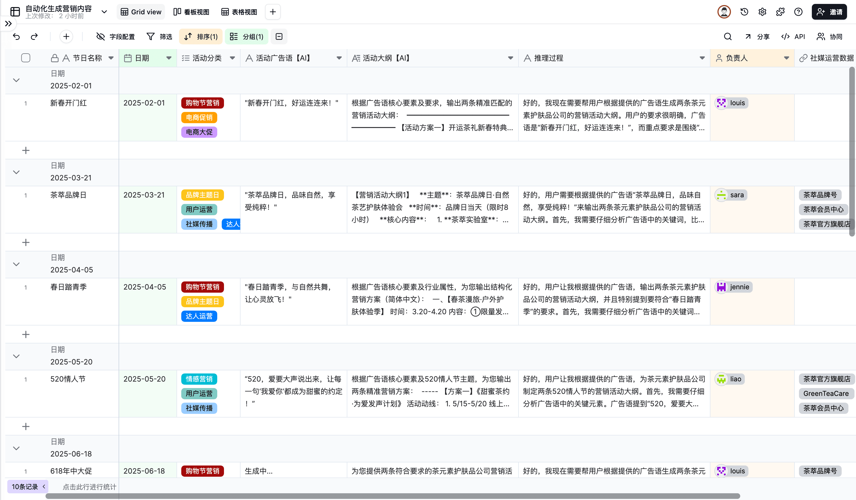Open the version history icon
This screenshot has height=500, width=856.
tap(744, 12)
